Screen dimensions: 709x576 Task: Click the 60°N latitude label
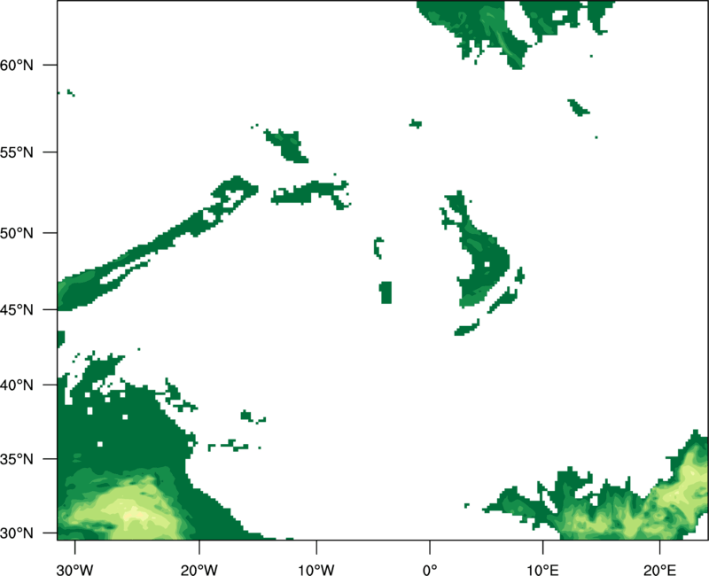pos(17,65)
